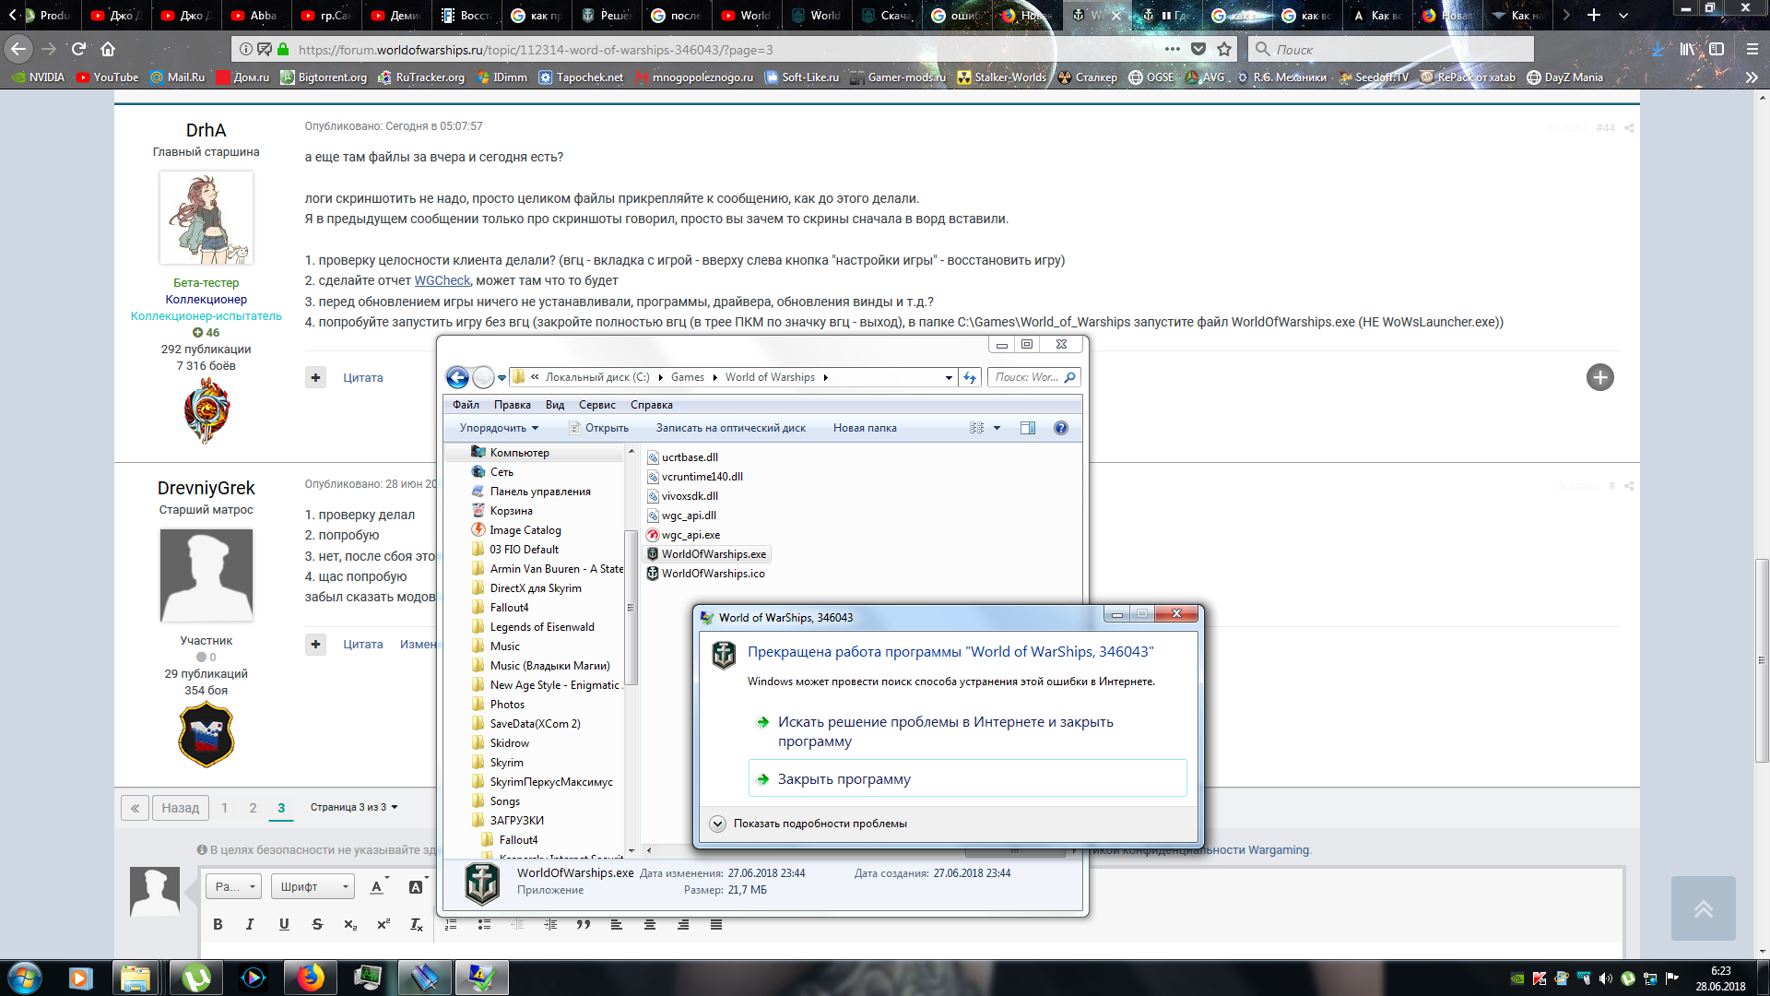Click the scroll-to-top double chevron button
Viewport: 1770px width, 996px height.
click(x=1703, y=908)
